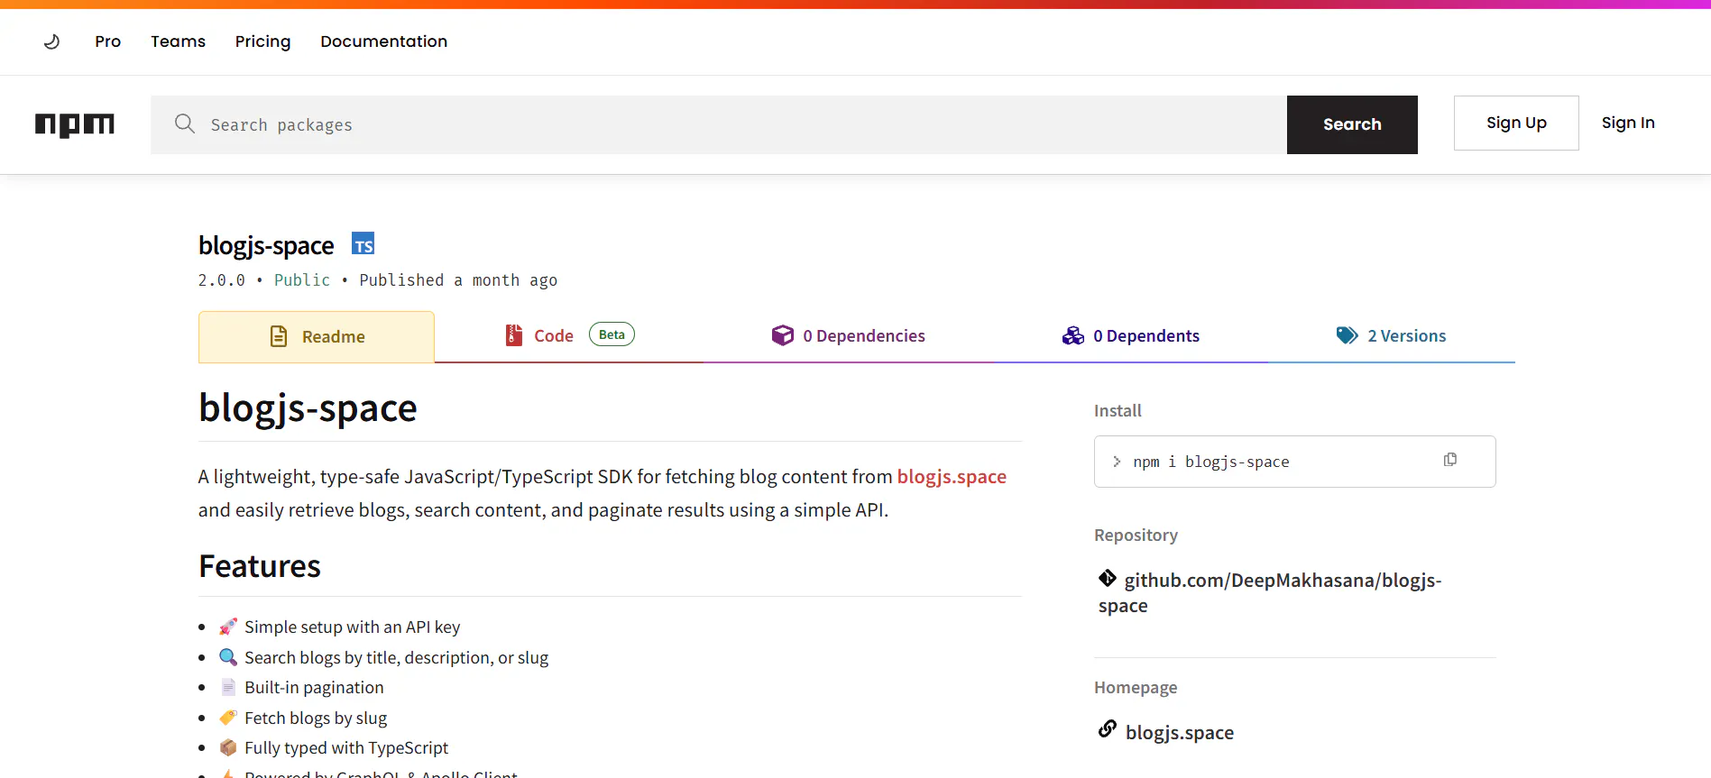Image resolution: width=1711 pixels, height=778 pixels.
Task: Click the Search button
Action: click(1352, 124)
